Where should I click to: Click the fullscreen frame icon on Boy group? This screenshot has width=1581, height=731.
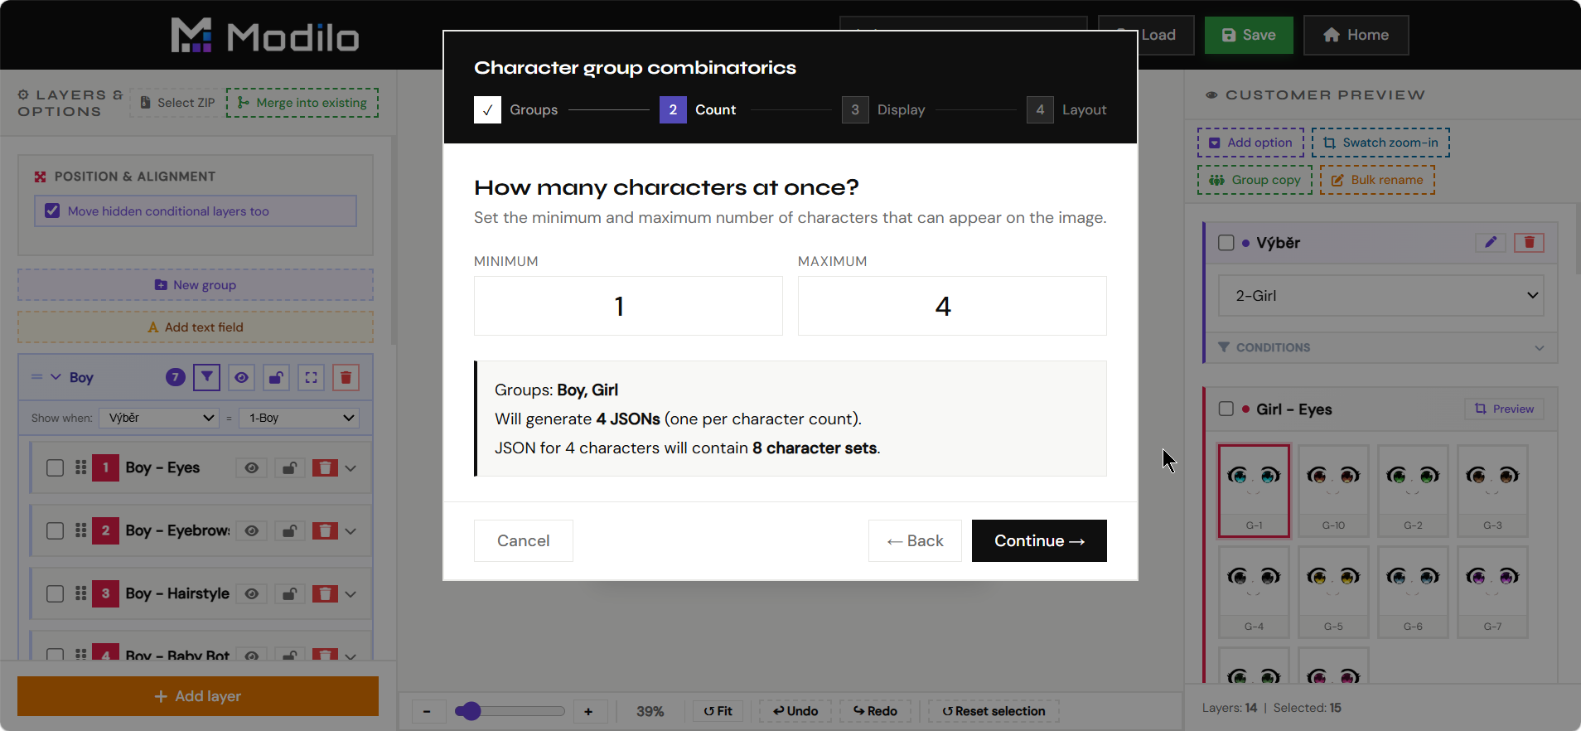(311, 377)
